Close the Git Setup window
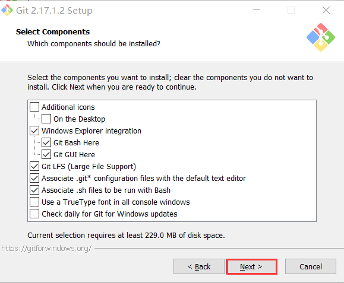Image resolution: width=344 pixels, height=283 pixels. (x=326, y=10)
